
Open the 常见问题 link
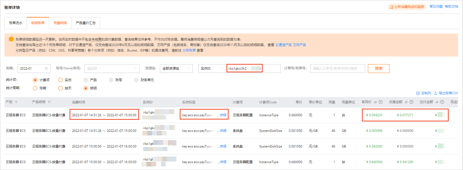pyautogui.click(x=436, y=7)
